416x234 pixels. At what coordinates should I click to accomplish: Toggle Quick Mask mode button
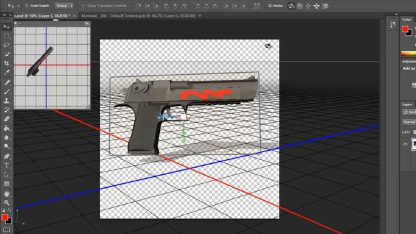pyautogui.click(x=6, y=229)
